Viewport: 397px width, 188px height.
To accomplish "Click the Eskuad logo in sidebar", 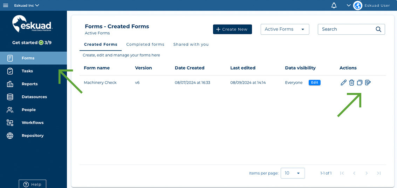I will coord(32,23).
